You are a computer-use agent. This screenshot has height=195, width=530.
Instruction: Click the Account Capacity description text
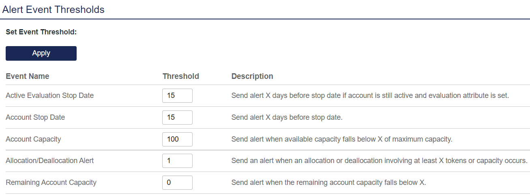click(341, 139)
